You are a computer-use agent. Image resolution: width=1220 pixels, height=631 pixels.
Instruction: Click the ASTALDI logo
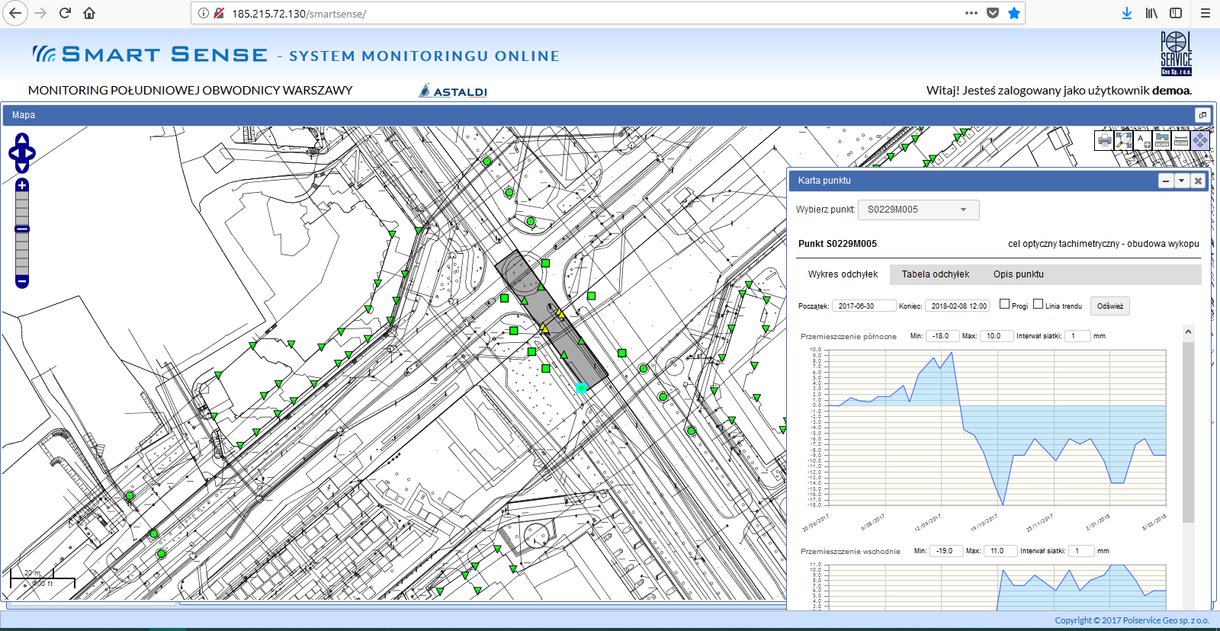click(453, 91)
